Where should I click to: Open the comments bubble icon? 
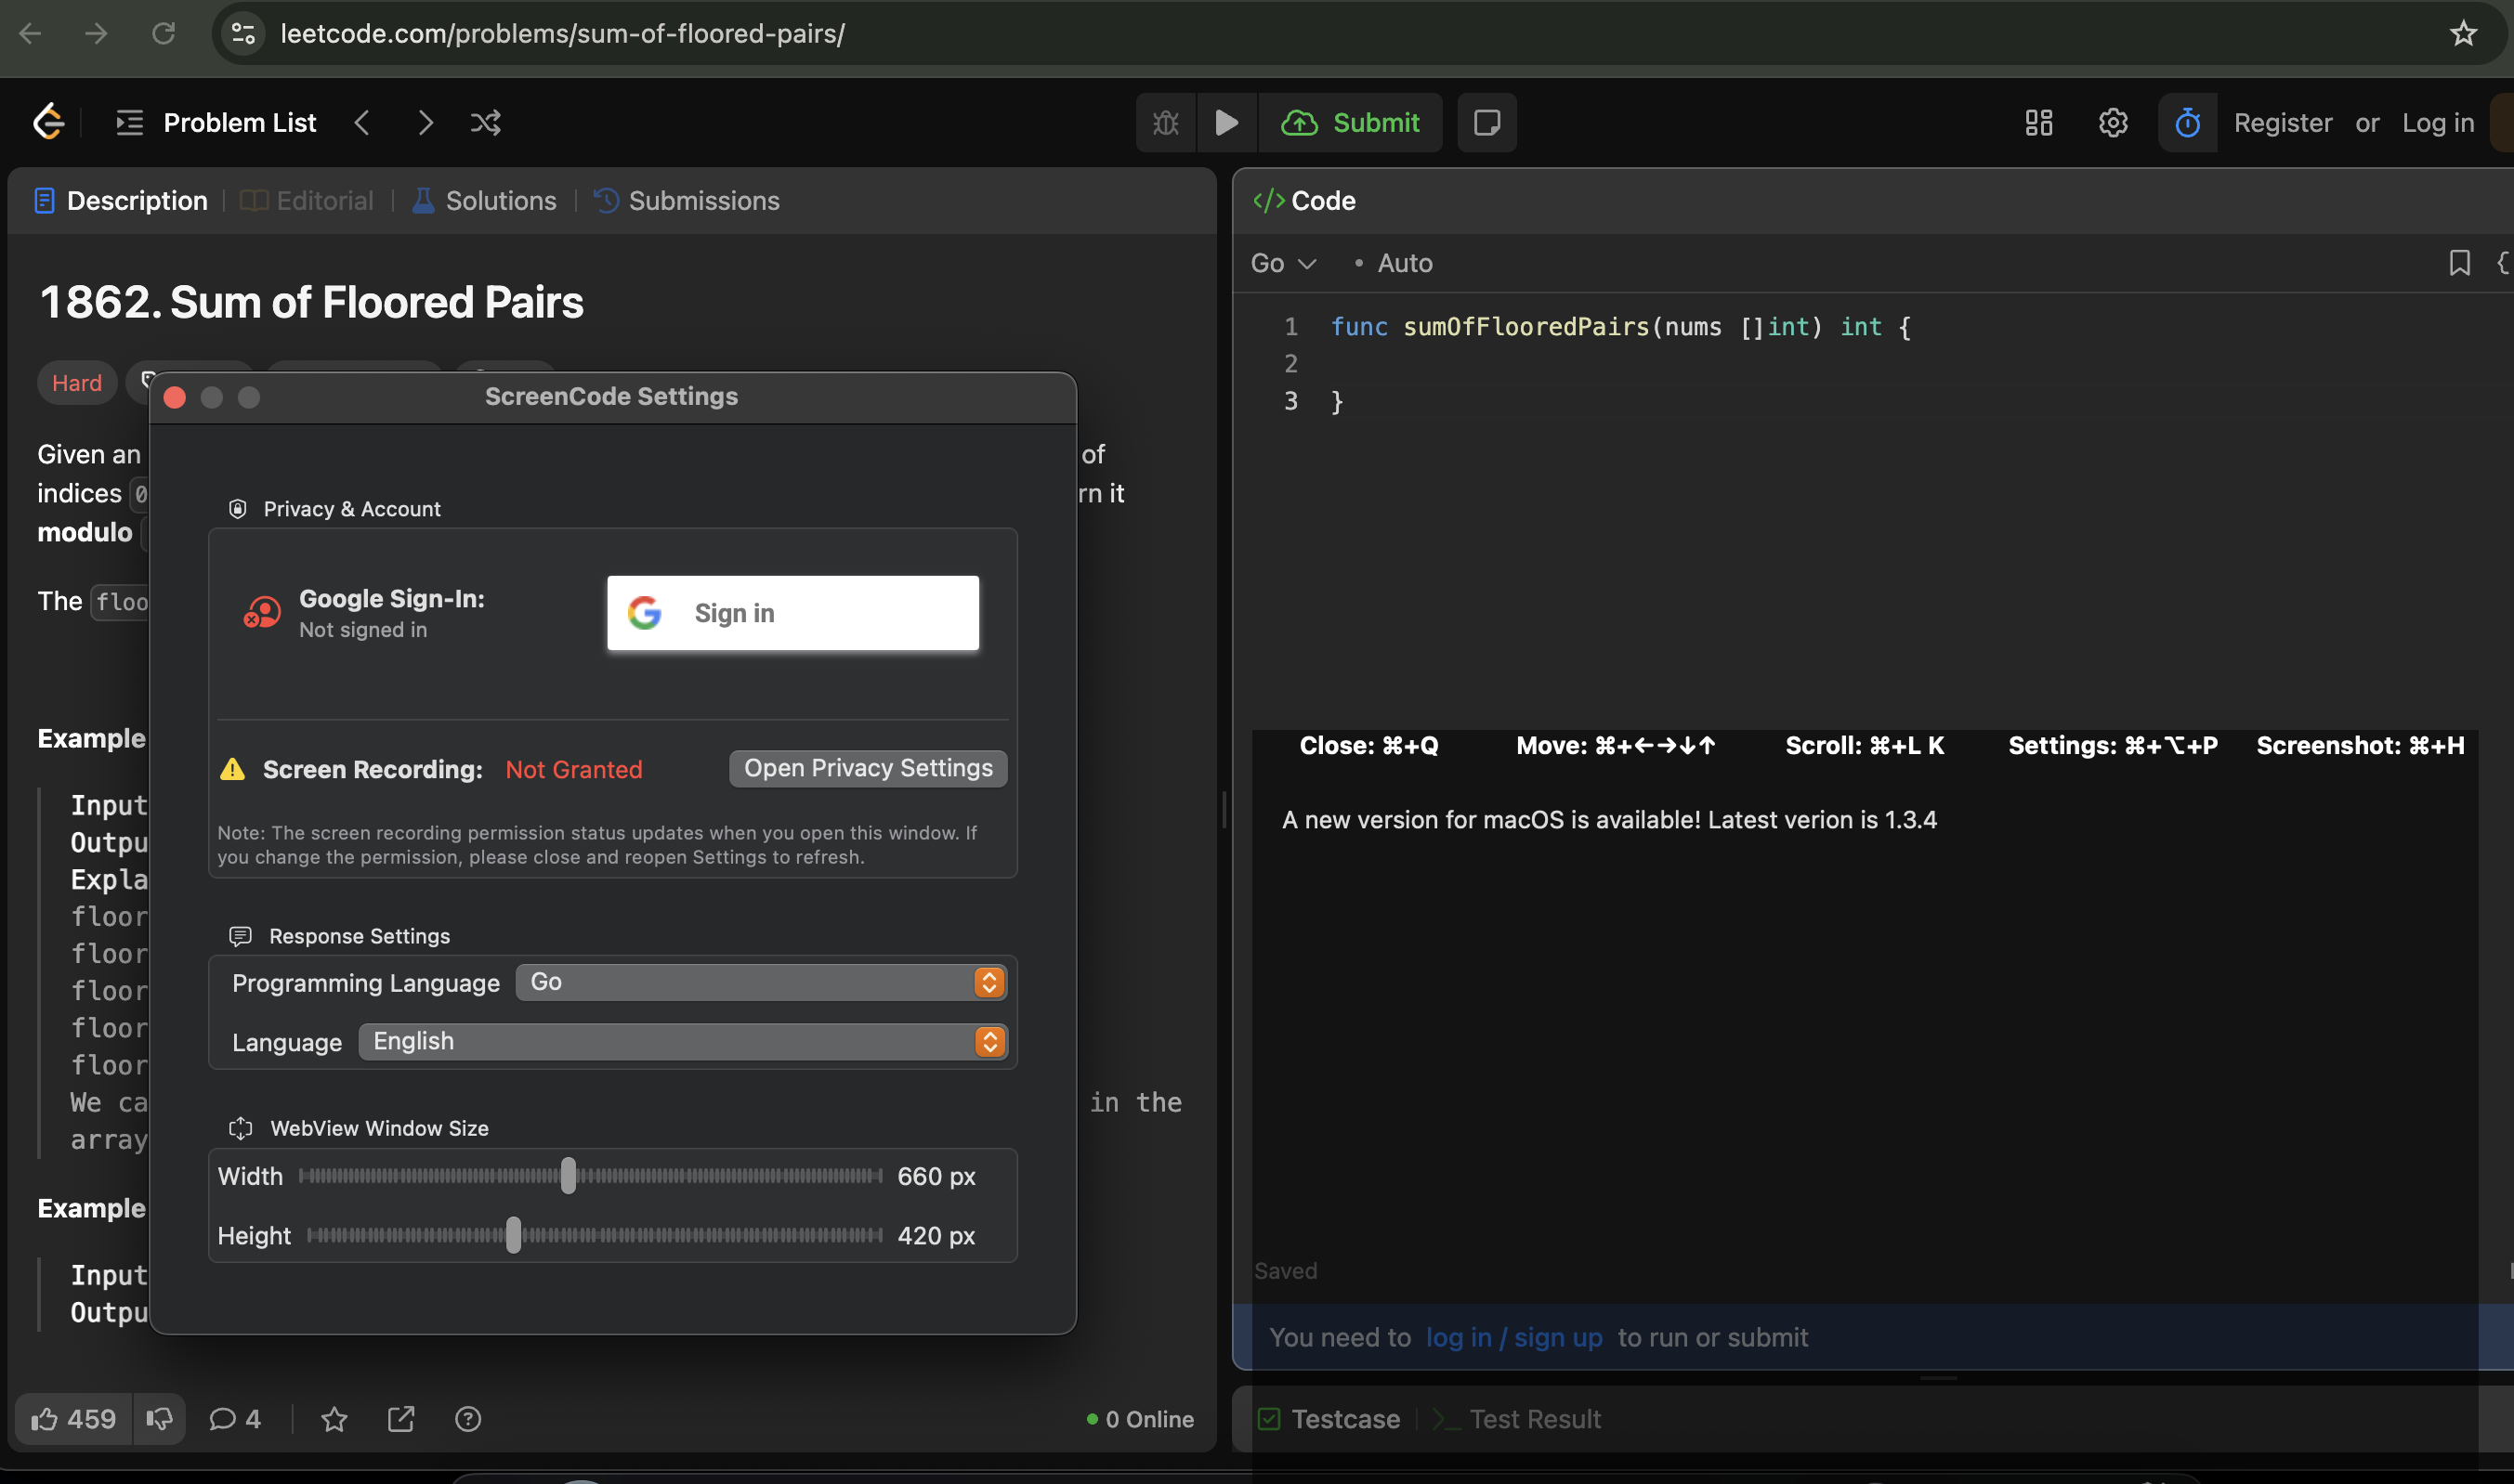pyautogui.click(x=234, y=1419)
